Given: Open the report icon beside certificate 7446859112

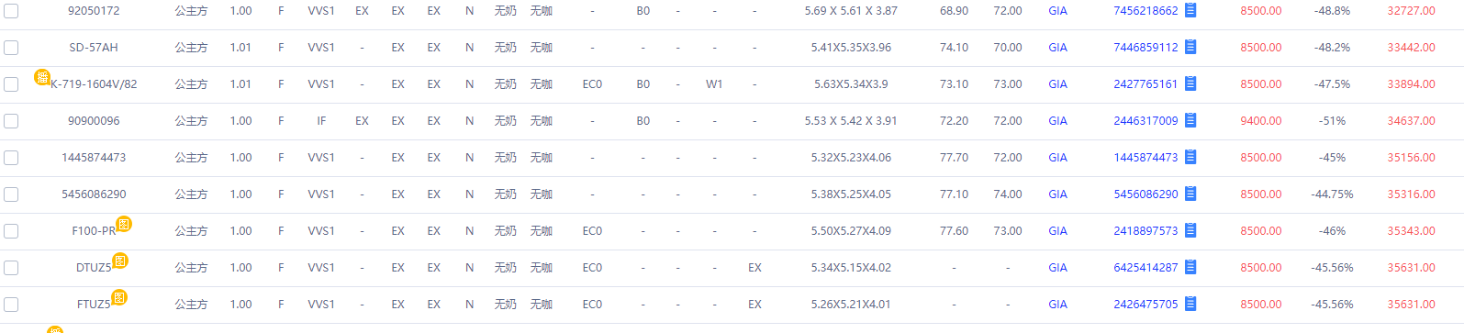Looking at the screenshot, I should pyautogui.click(x=1190, y=47).
